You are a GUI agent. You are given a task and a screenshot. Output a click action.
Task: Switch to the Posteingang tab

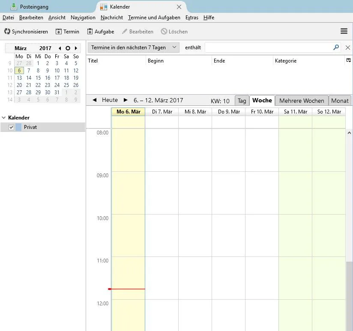pyautogui.click(x=34, y=7)
